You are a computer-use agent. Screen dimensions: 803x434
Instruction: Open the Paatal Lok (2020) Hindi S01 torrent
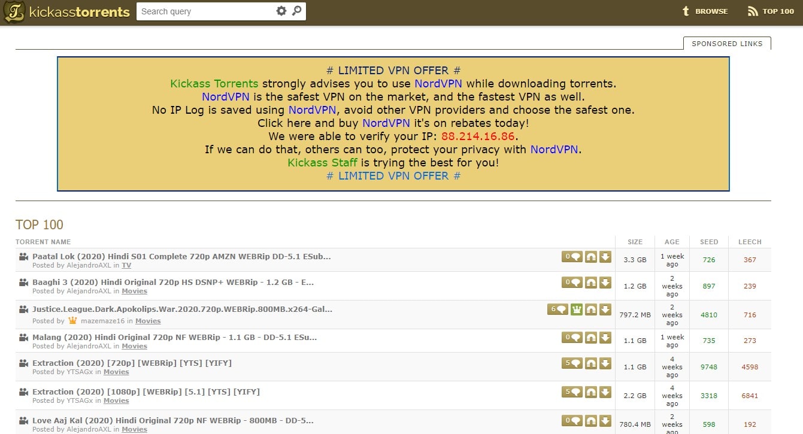click(x=181, y=256)
